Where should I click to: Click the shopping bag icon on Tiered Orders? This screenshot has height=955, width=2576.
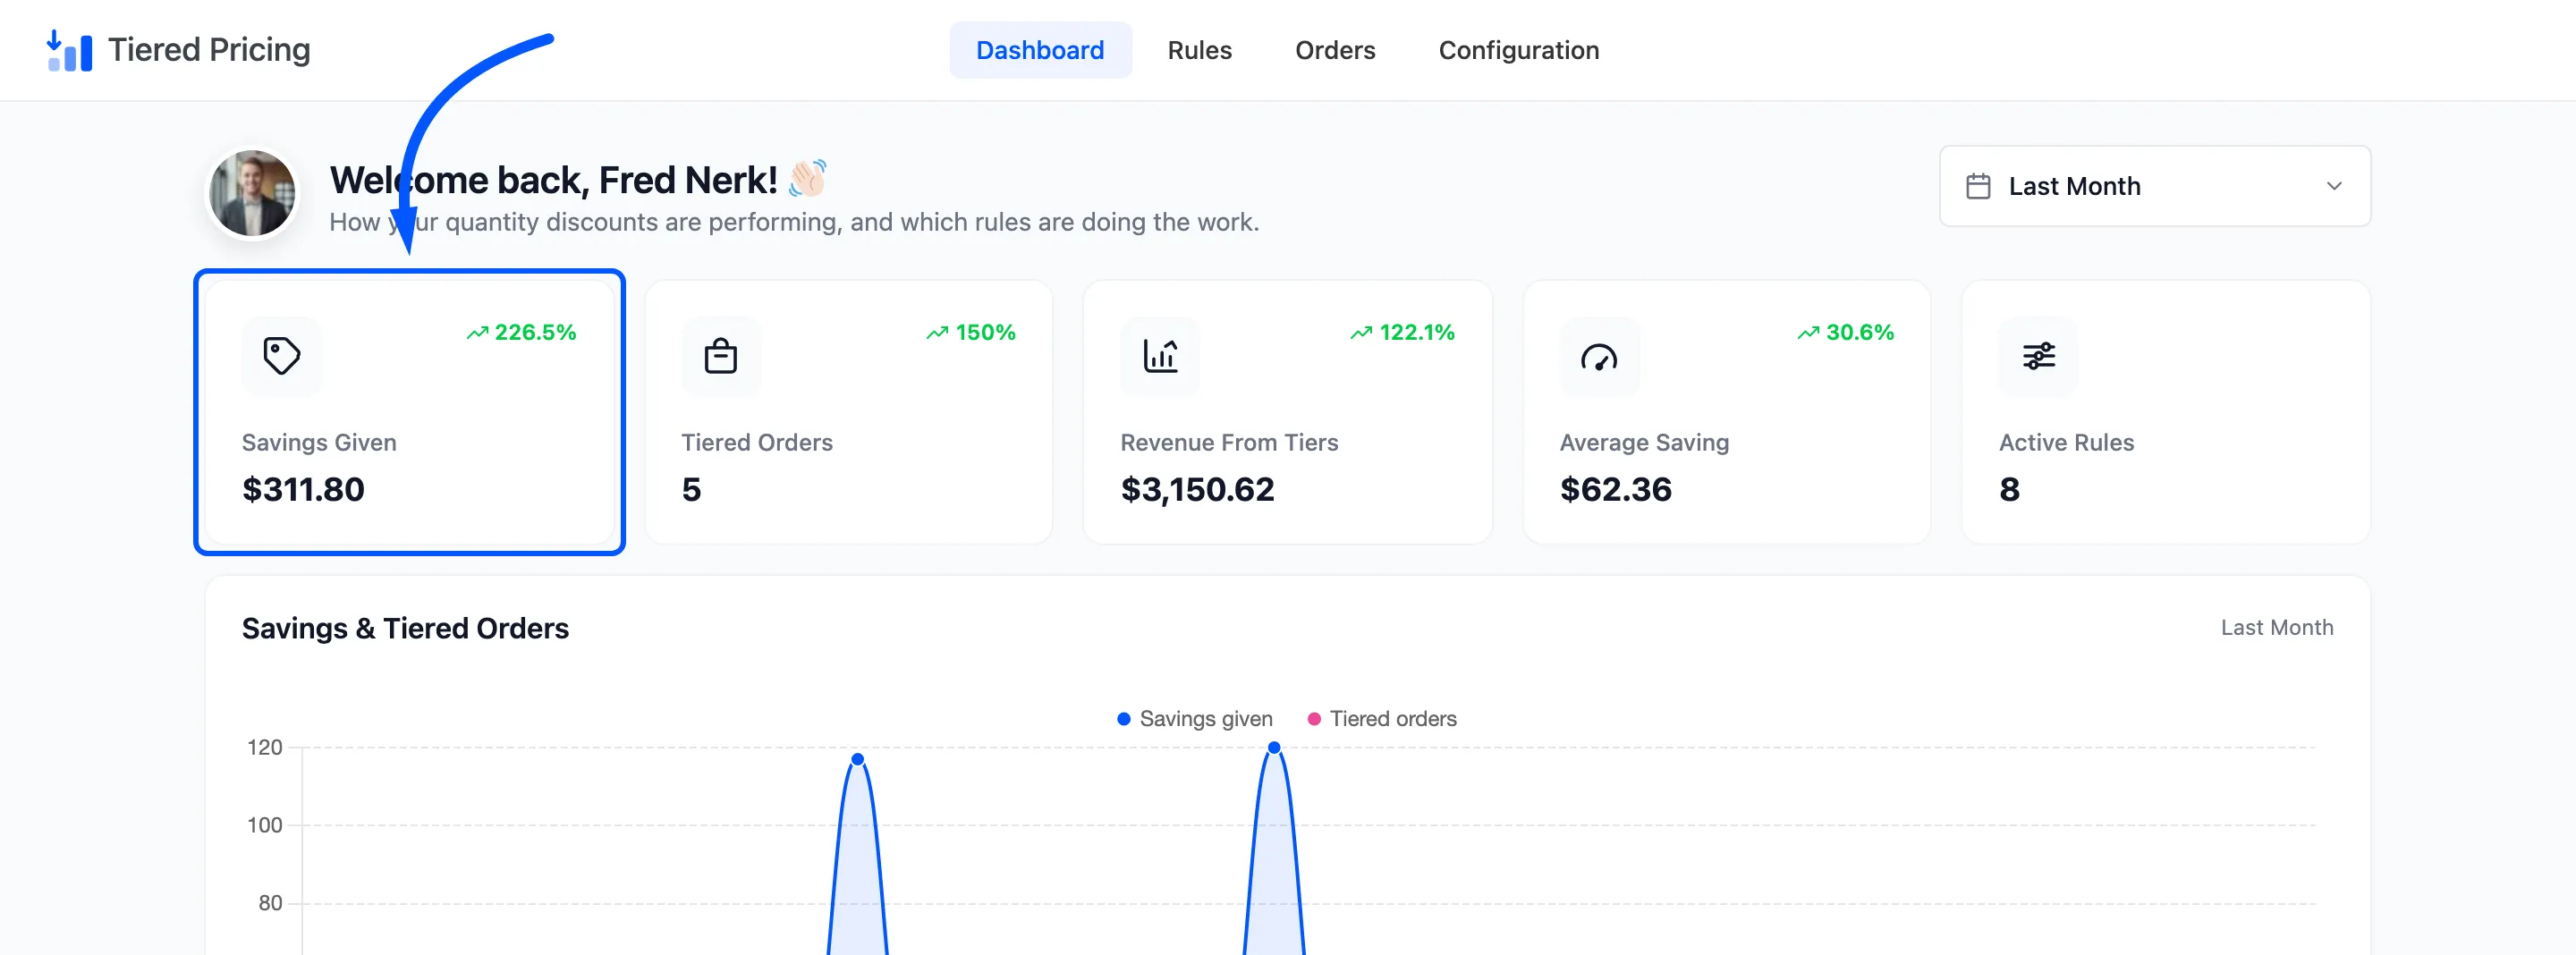720,356
